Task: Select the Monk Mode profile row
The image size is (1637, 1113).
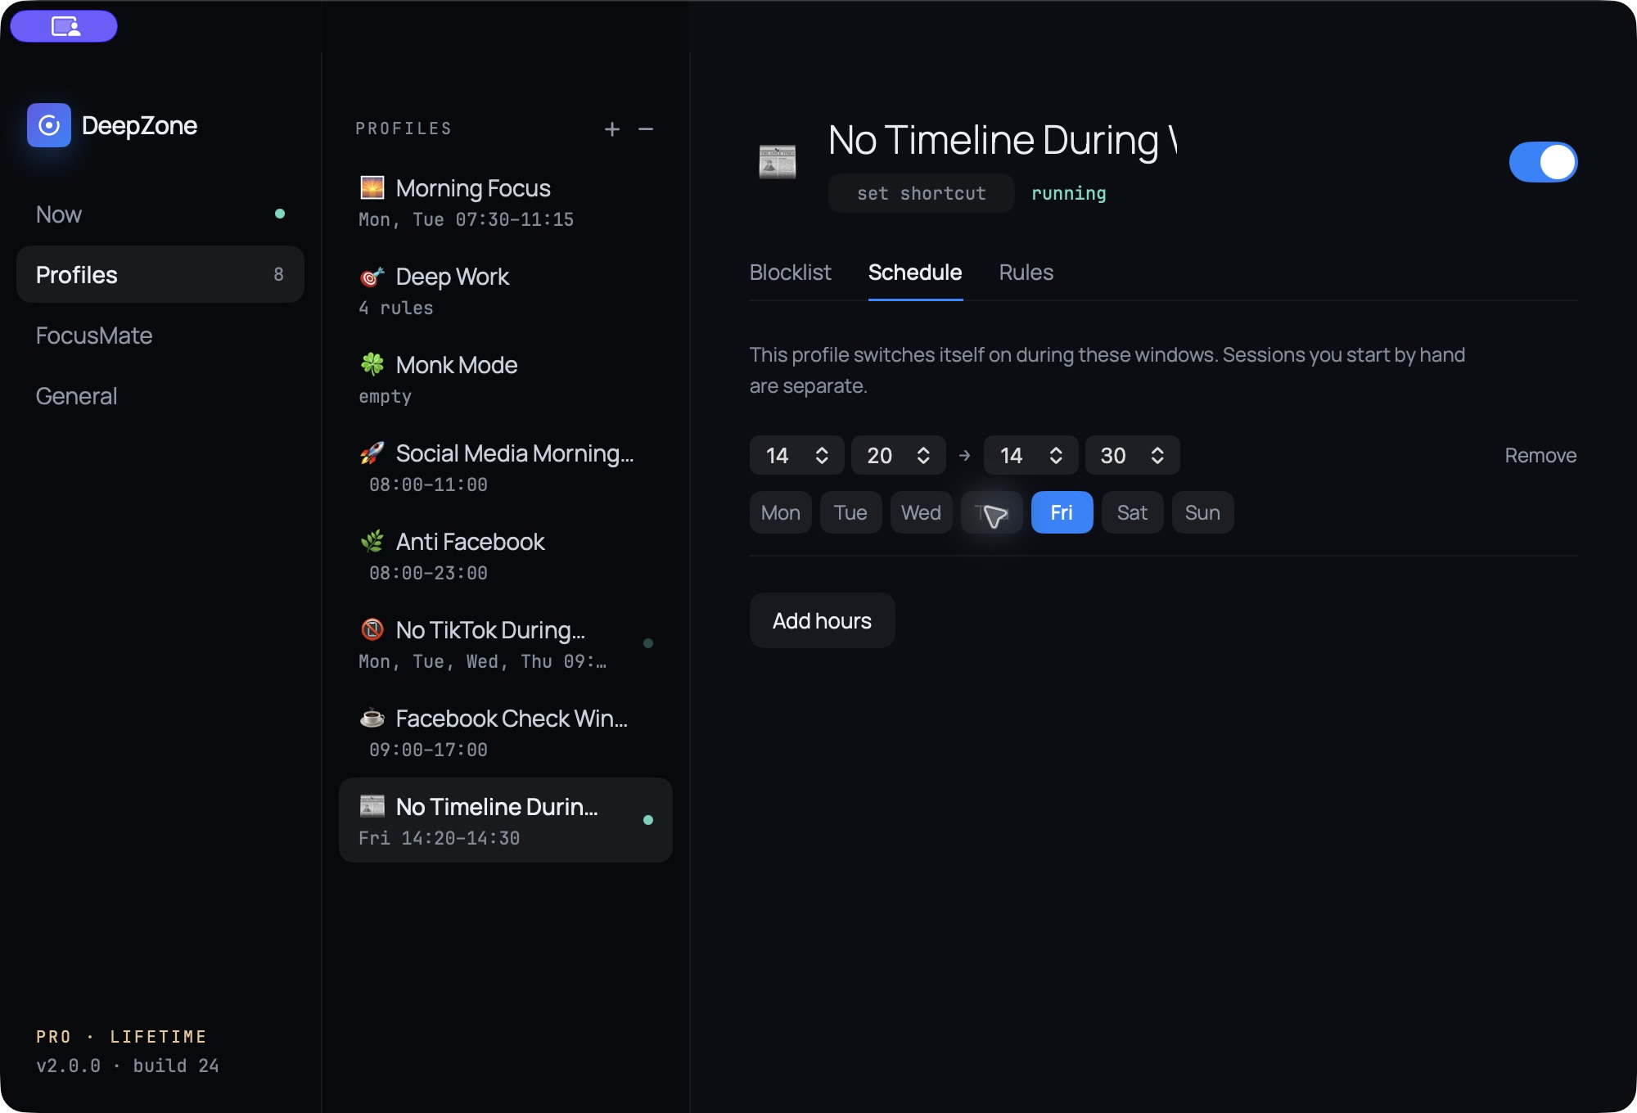Action: coord(506,378)
